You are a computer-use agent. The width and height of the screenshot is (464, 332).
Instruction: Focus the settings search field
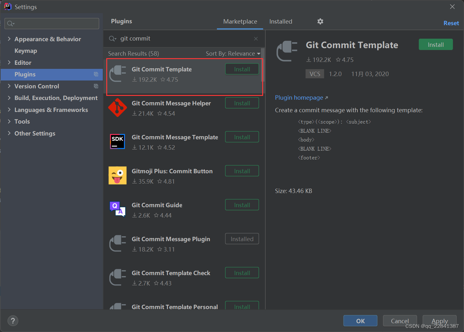tap(52, 24)
